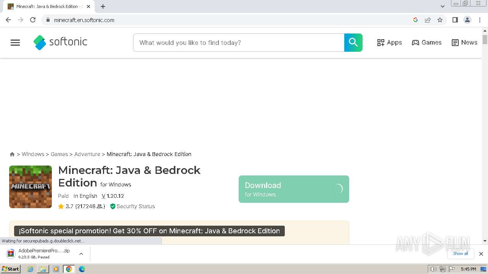488x274 pixels.
Task: Click the 5:45 PM system clock
Action: [468, 269]
